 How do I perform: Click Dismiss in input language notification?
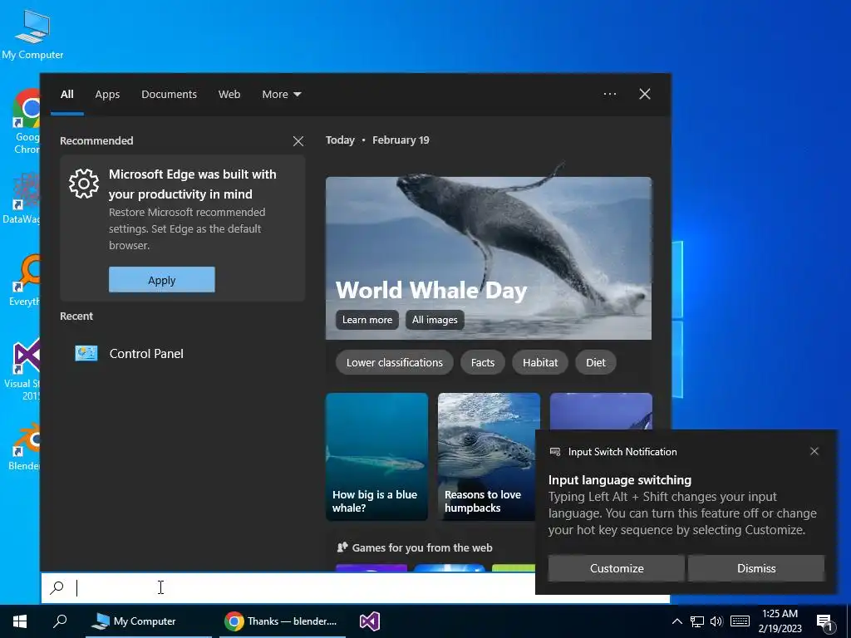[756, 568]
